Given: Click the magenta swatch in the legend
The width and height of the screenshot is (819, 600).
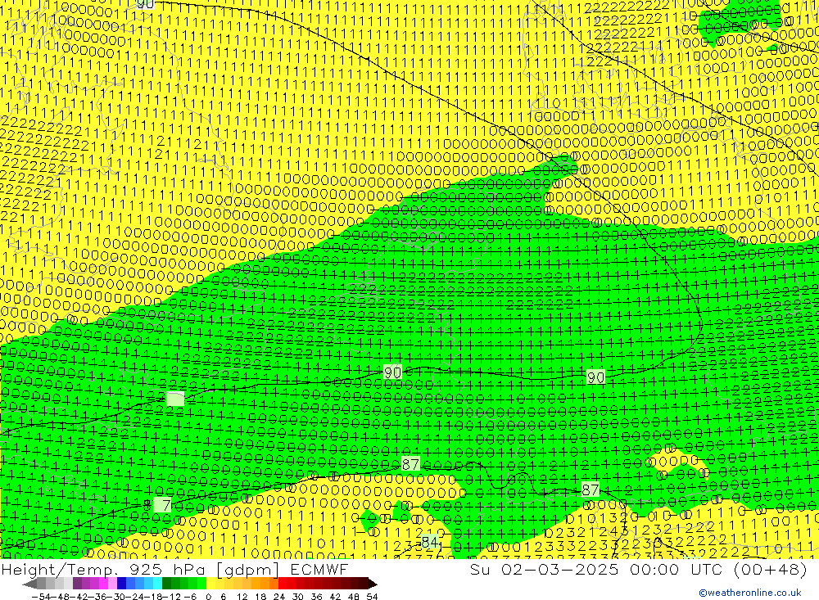Looking at the screenshot, I should 104,583.
